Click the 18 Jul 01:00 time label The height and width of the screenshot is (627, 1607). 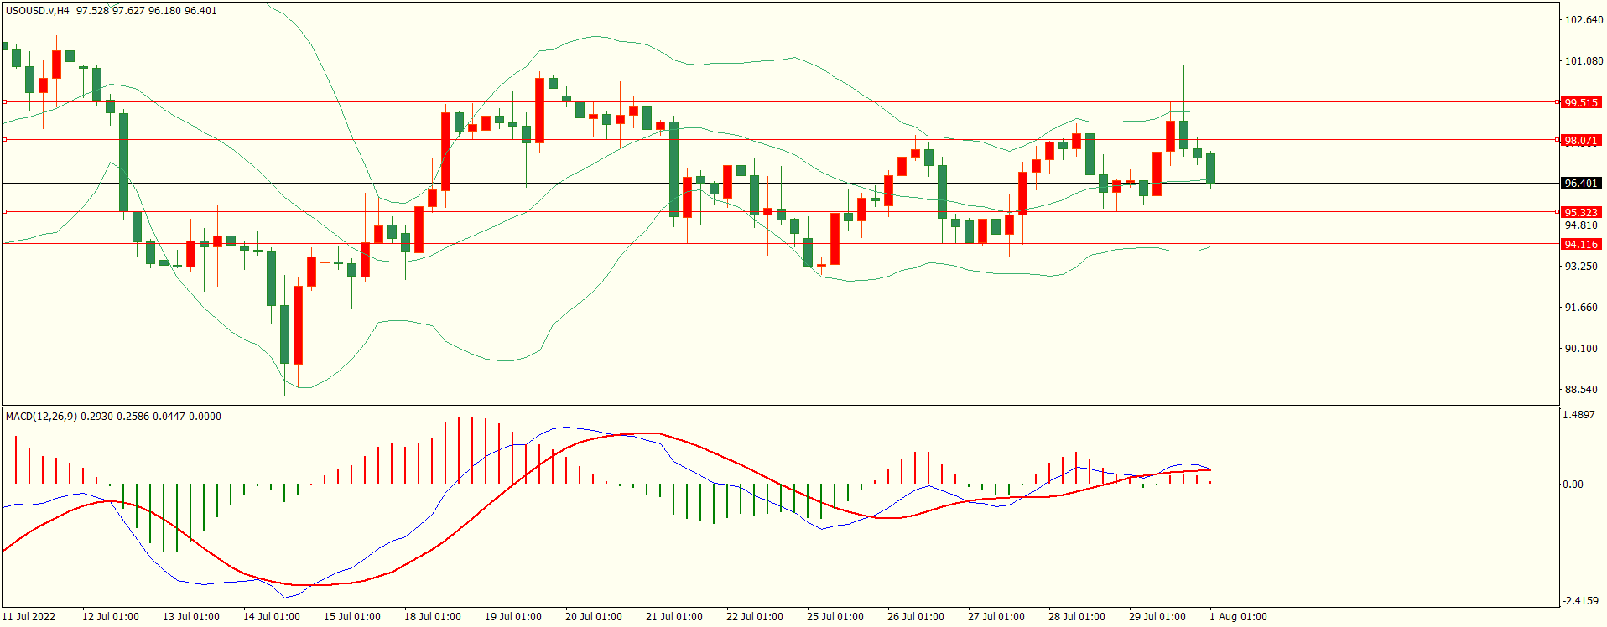(x=432, y=616)
